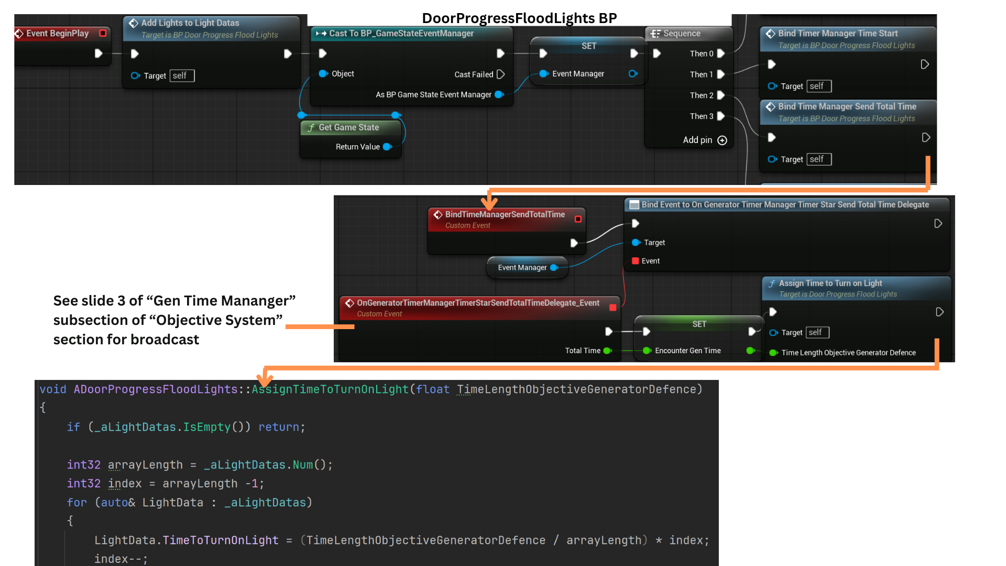Click Sequence Then 0 output pin

pos(721,53)
